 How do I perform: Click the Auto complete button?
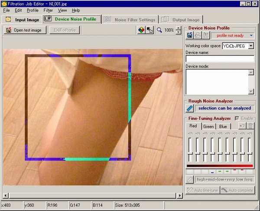[x=237, y=190]
